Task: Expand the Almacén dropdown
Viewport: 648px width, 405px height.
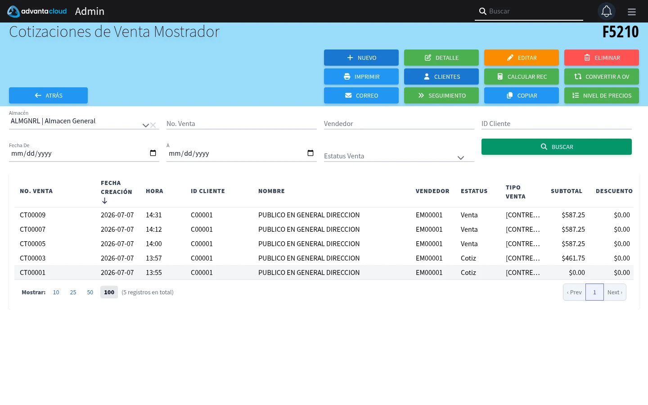Action: 145,125
